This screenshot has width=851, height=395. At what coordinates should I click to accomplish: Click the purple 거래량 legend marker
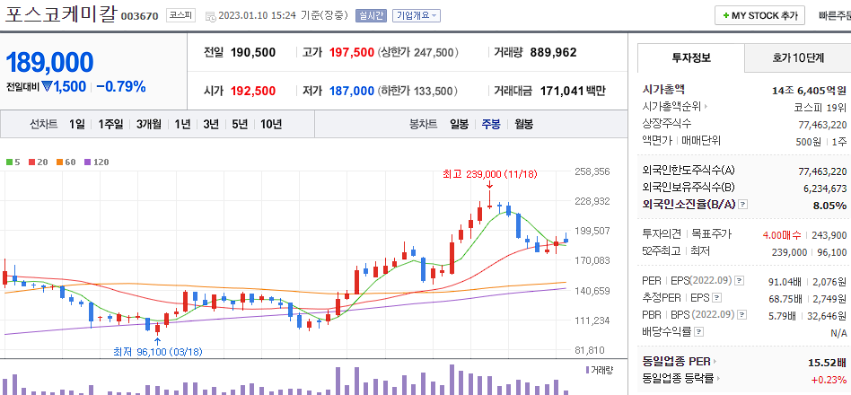pyautogui.click(x=588, y=370)
